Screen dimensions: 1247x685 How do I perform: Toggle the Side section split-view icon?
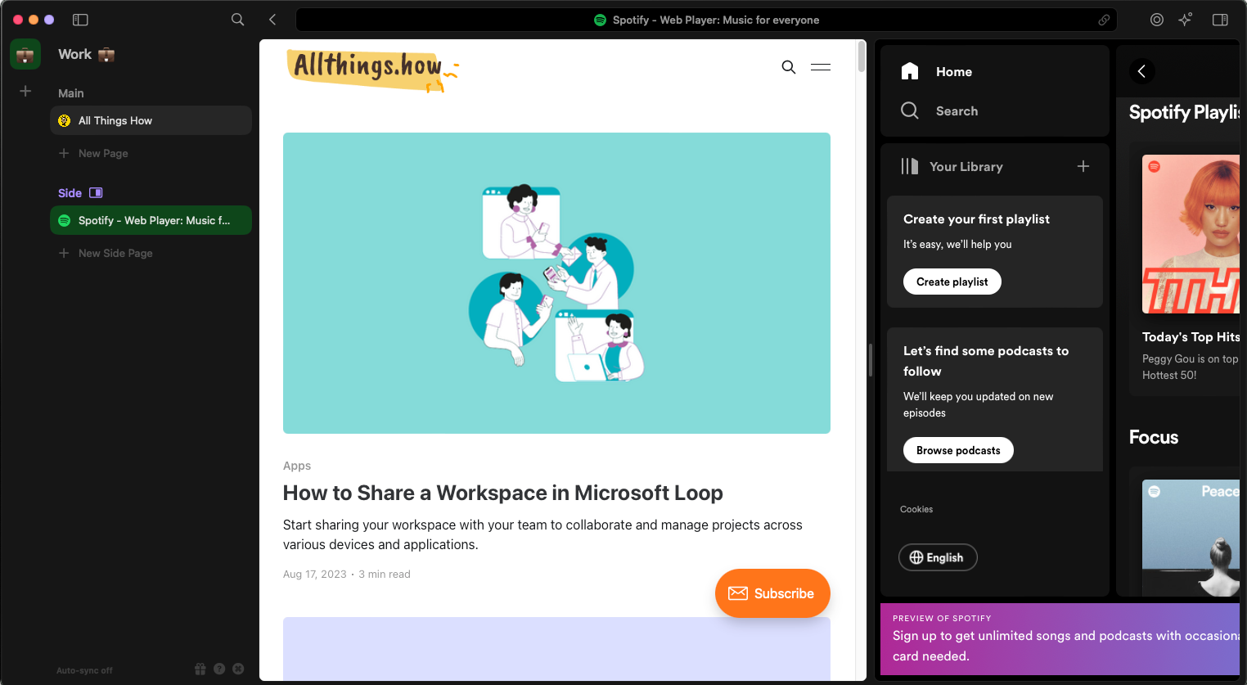click(x=96, y=193)
